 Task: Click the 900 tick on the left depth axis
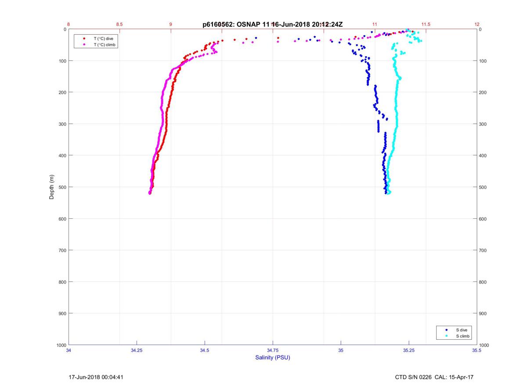pyautogui.click(x=62, y=313)
